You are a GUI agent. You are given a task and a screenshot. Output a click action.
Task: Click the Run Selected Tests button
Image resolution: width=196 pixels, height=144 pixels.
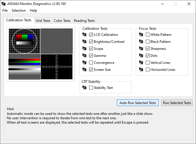(177, 103)
